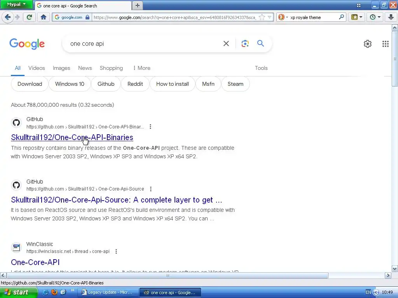Go back with the browser back arrow

8,17
